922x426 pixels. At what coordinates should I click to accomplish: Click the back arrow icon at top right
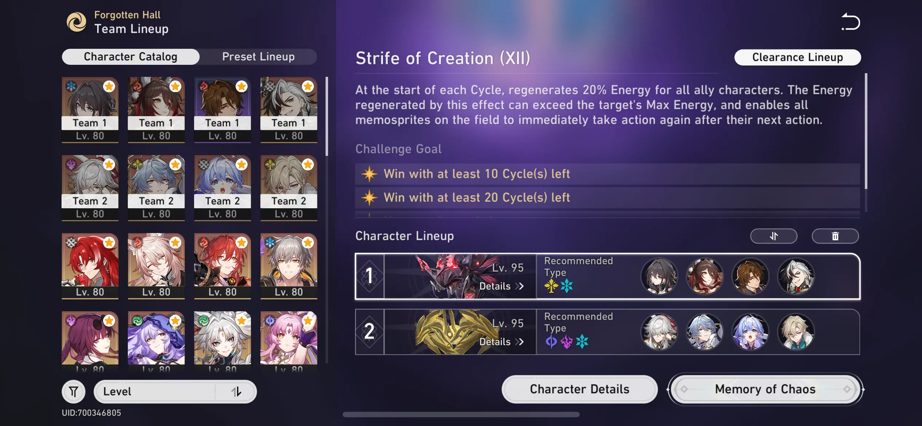851,21
